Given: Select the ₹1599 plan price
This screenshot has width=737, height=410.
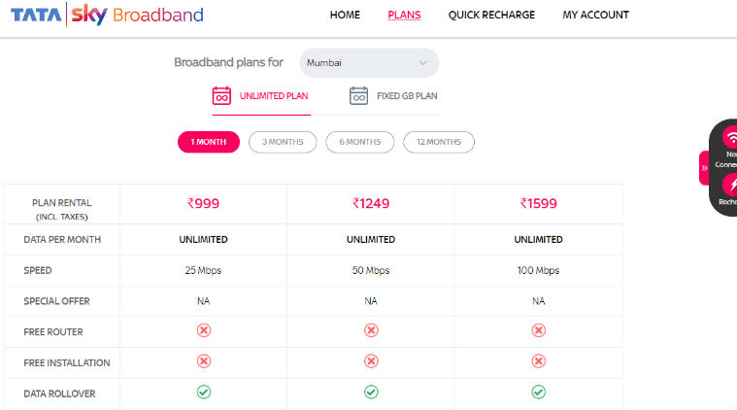Looking at the screenshot, I should (x=539, y=204).
